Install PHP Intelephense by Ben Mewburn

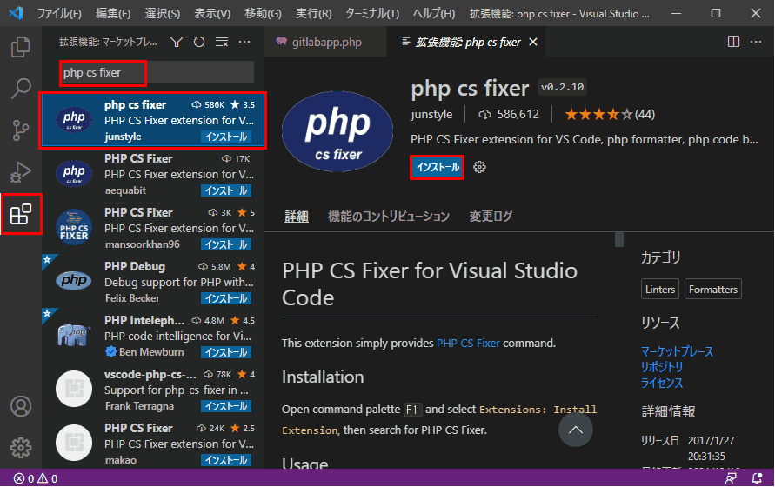click(x=226, y=352)
